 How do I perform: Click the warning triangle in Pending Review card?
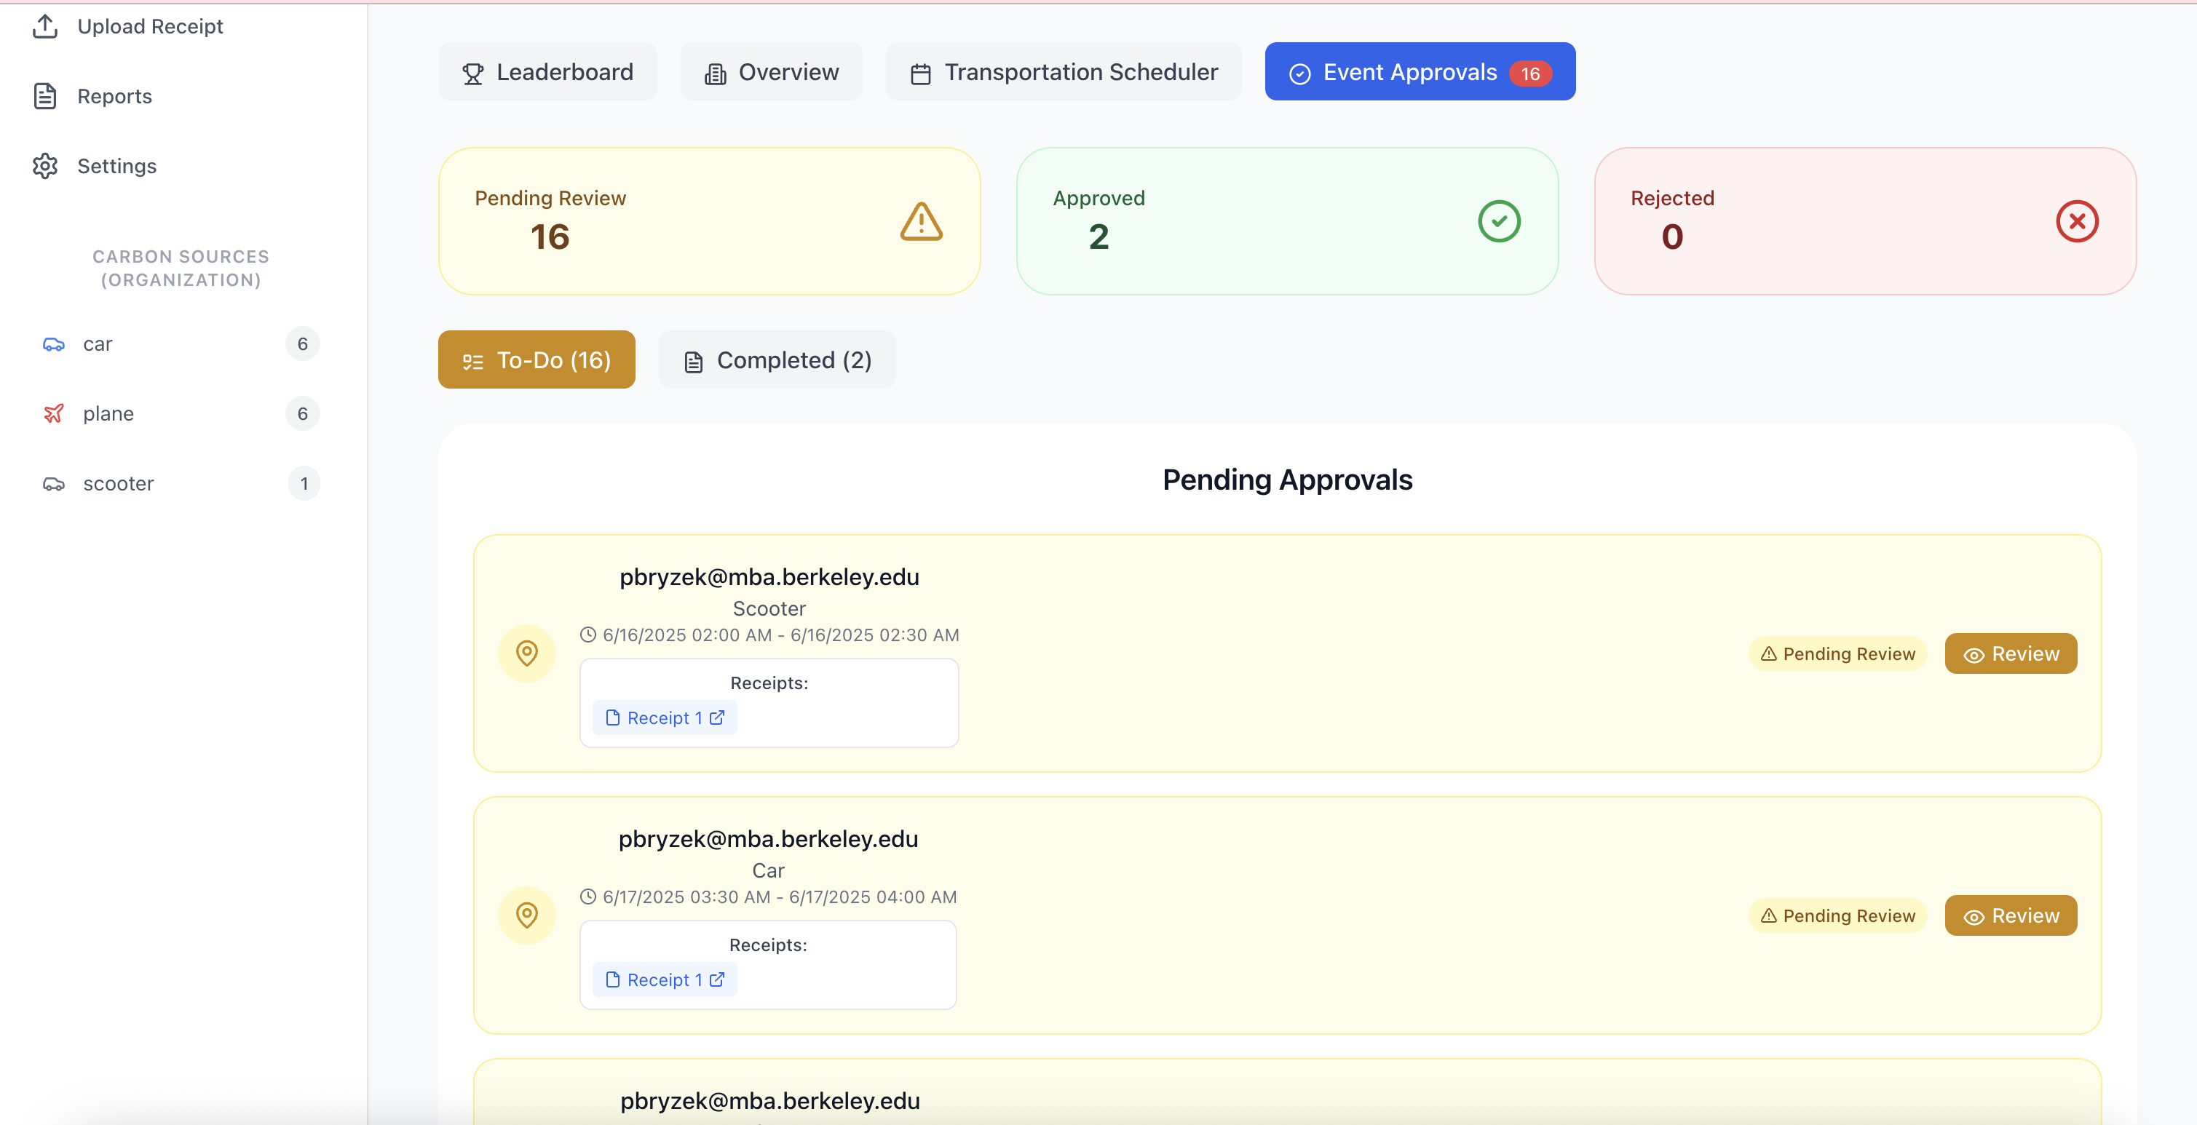921,222
